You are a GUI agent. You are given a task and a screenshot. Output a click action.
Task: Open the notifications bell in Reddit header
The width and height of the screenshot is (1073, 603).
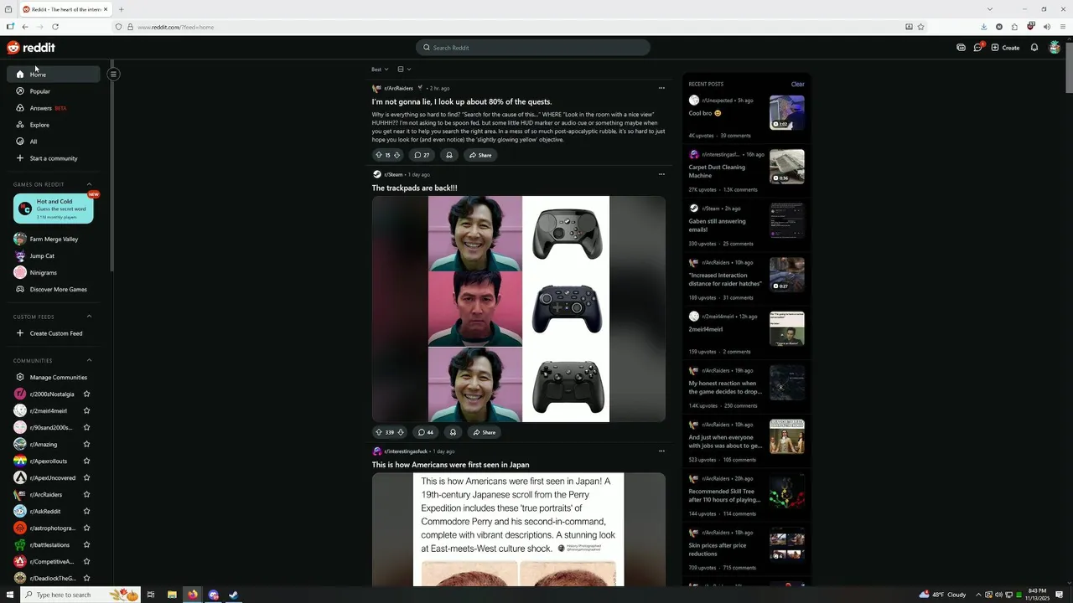[1034, 48]
